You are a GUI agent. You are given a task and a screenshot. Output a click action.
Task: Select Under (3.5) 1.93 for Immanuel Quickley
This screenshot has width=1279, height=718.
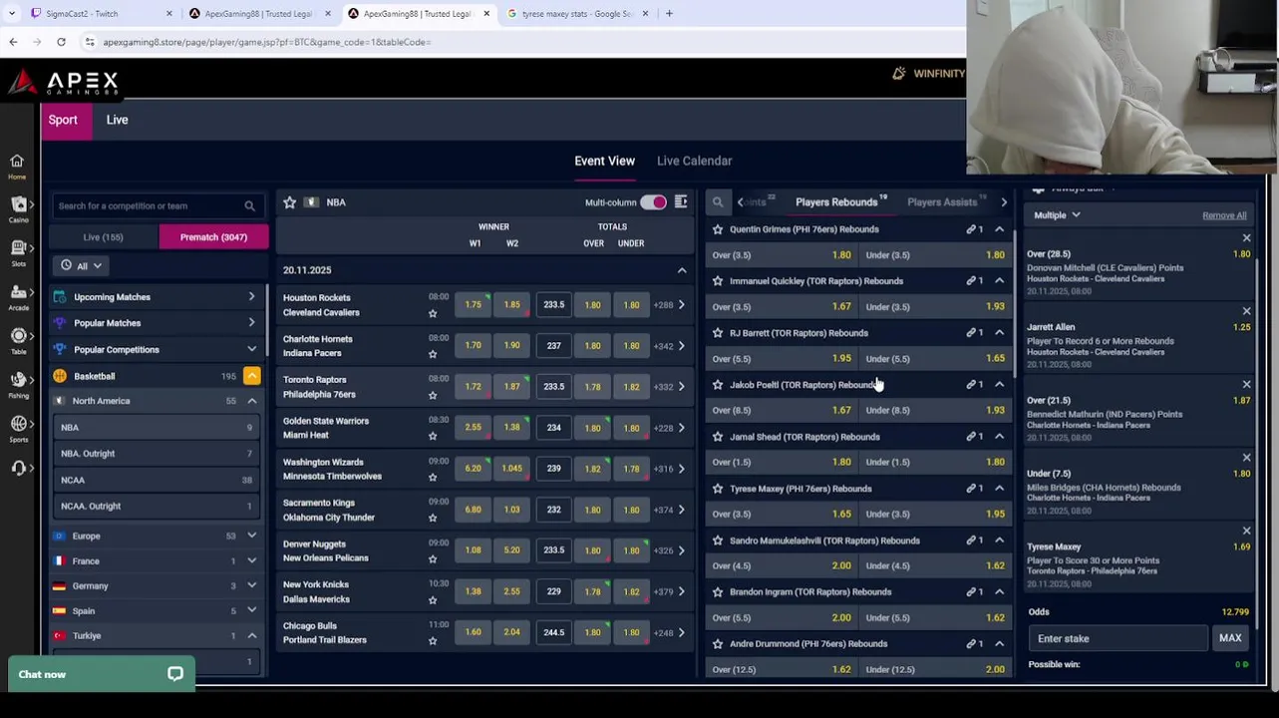pos(935,307)
